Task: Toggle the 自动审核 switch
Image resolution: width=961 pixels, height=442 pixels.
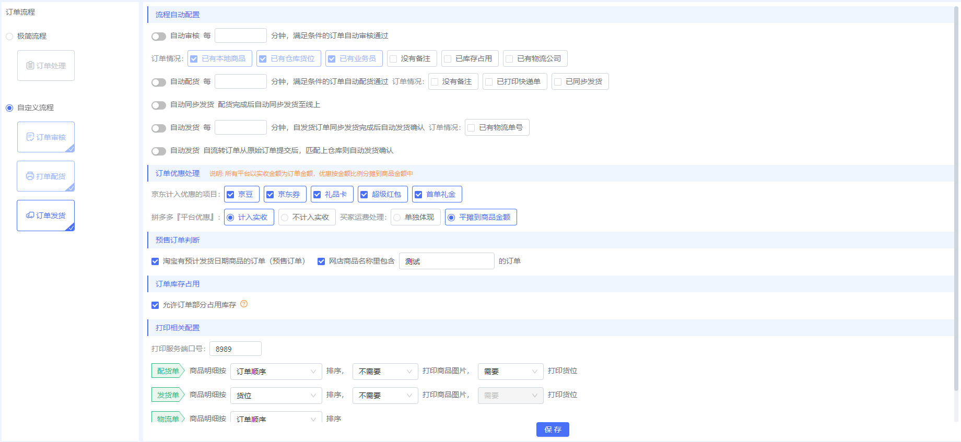Action: [x=159, y=36]
